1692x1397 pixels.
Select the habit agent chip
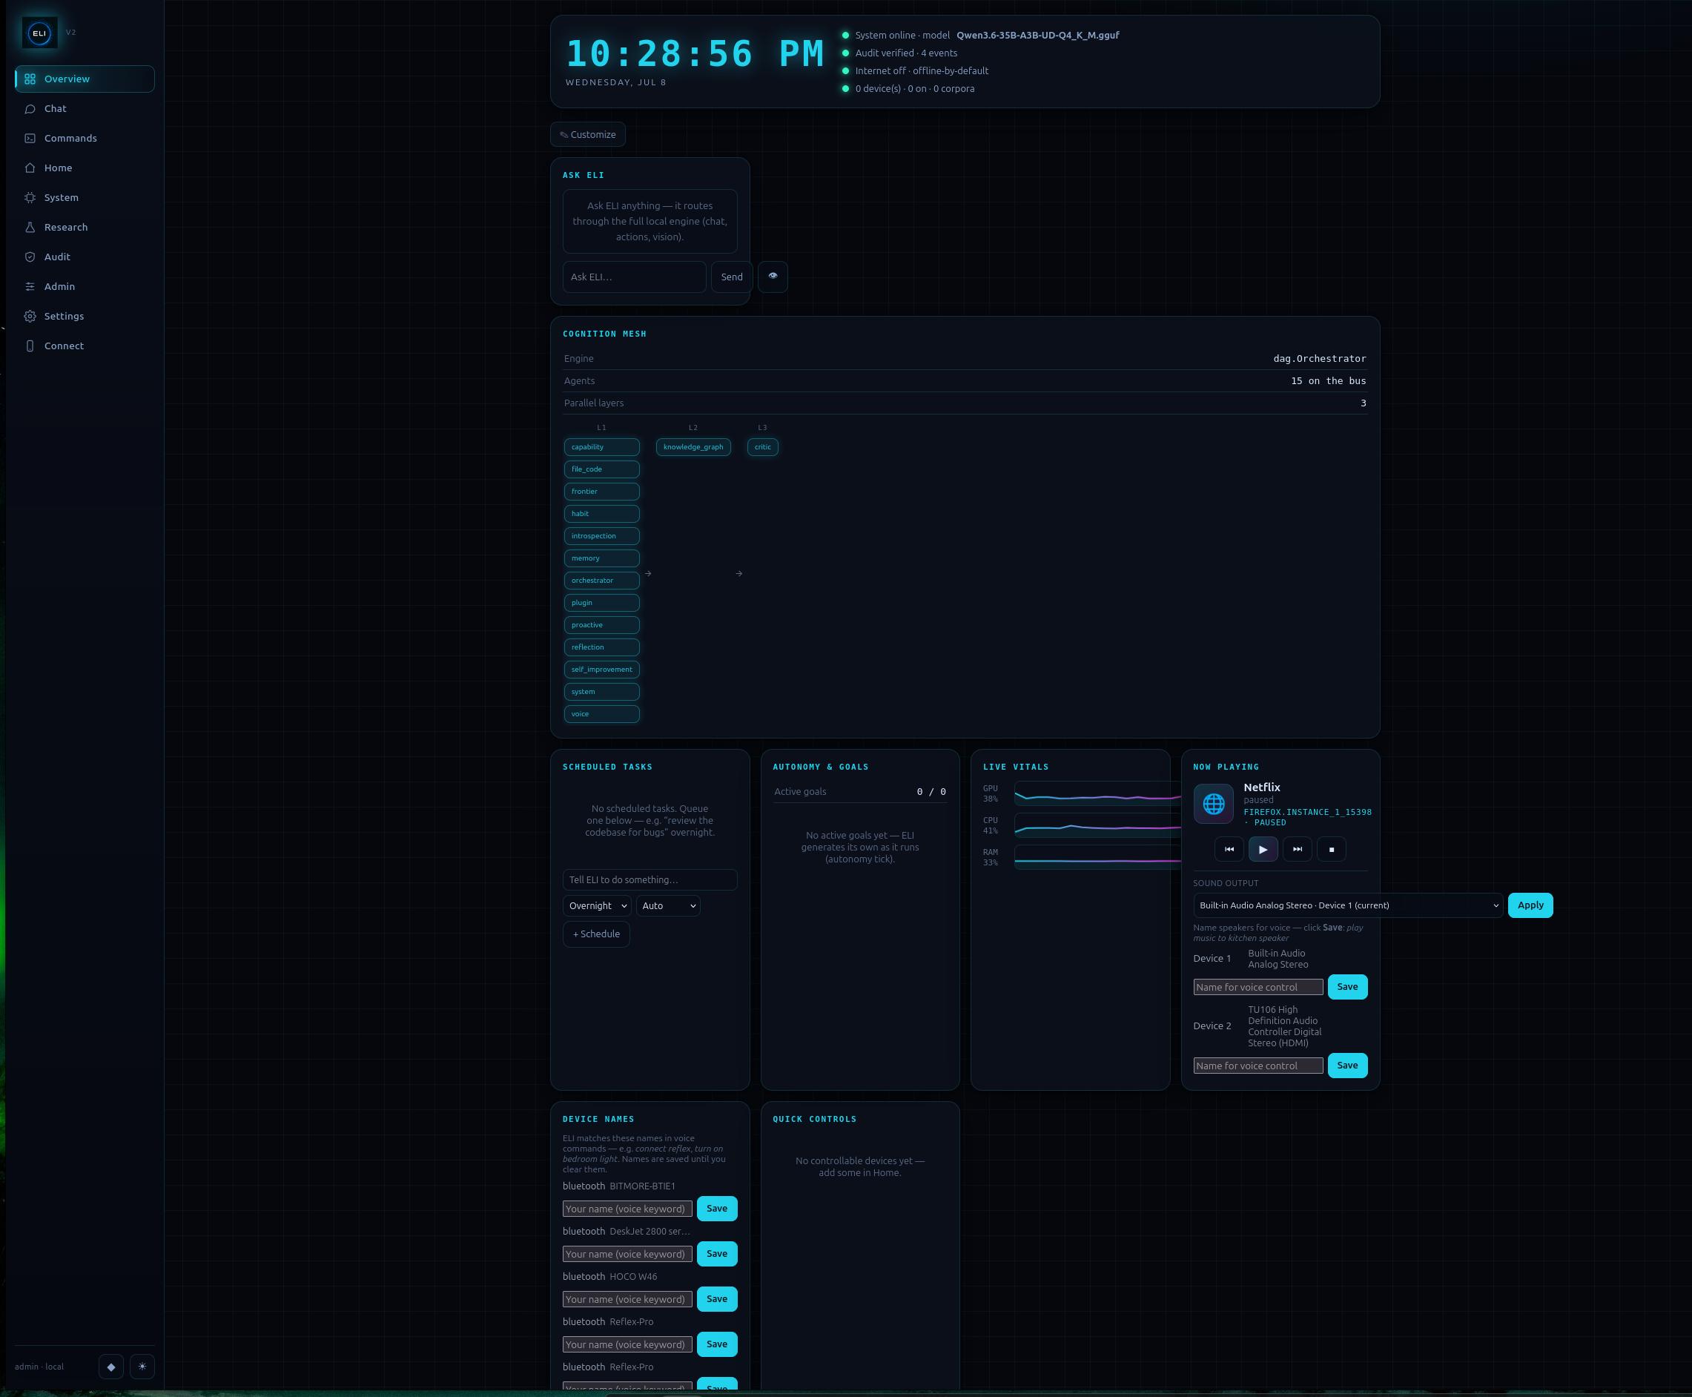602,513
